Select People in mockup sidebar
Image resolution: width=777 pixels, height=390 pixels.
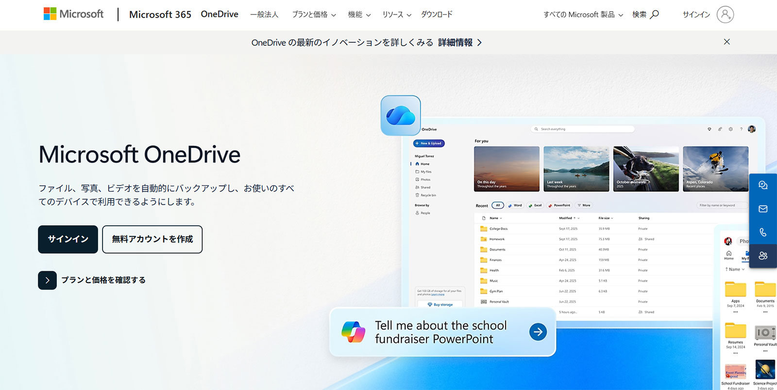[423, 213]
